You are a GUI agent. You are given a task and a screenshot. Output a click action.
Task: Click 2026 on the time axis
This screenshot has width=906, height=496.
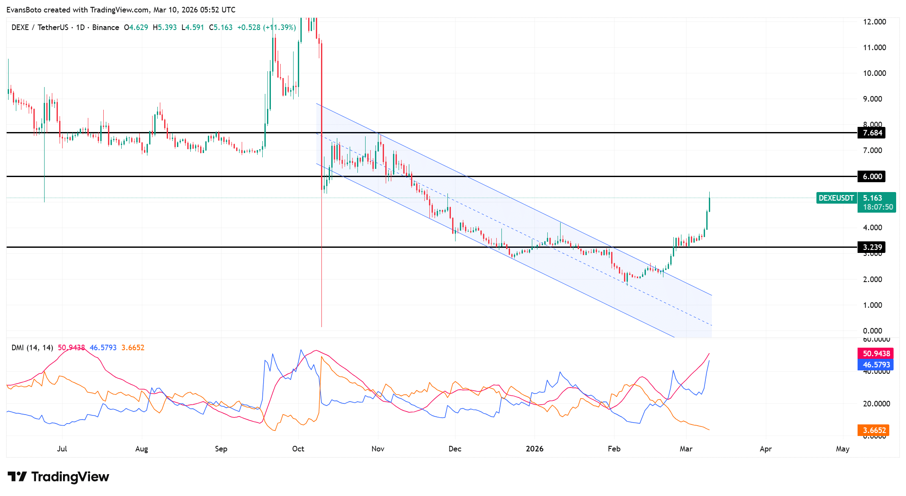(534, 449)
